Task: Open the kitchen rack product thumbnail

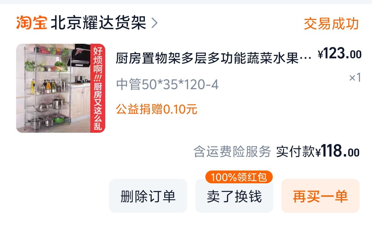Action: coord(61,88)
